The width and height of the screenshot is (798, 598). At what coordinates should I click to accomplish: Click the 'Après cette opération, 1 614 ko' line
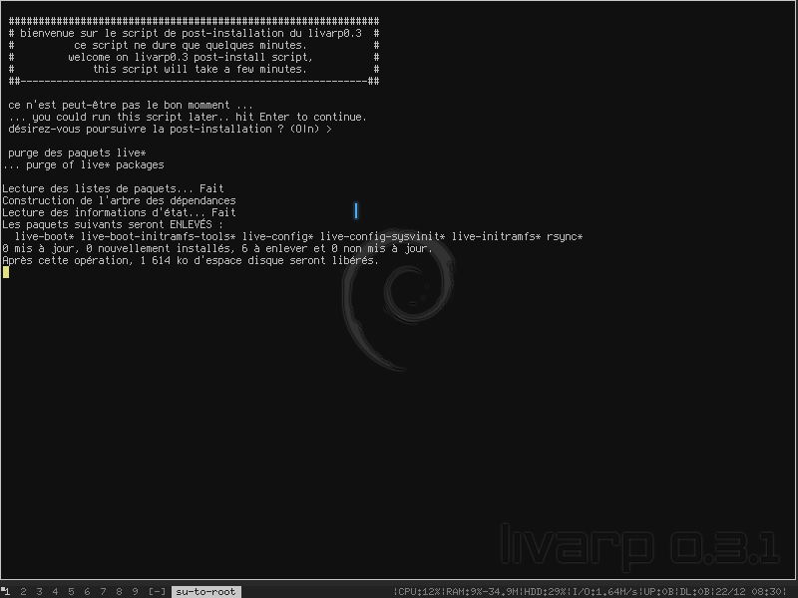[x=191, y=260]
